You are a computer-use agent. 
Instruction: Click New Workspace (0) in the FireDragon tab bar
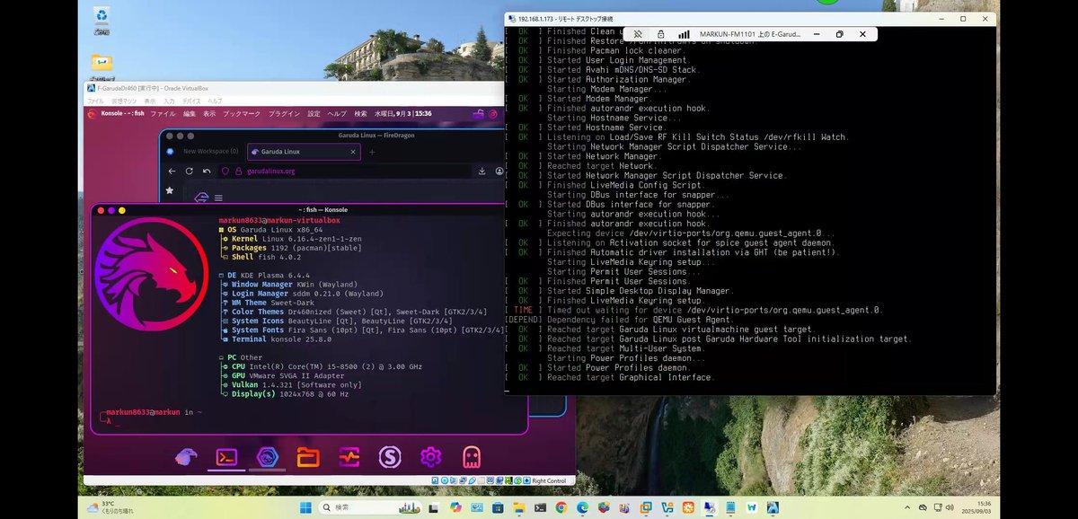pos(210,152)
